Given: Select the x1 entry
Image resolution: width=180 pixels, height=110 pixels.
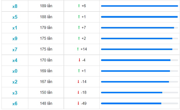Looking at the screenshot, I should click(15, 28).
